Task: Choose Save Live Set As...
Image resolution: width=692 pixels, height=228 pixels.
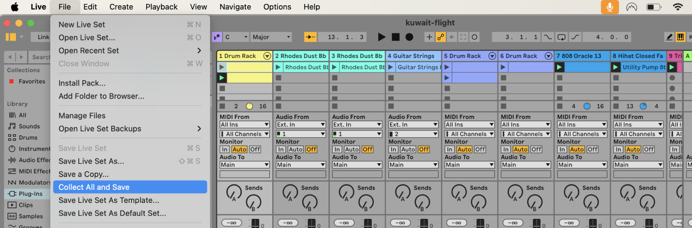Action: (x=130, y=161)
